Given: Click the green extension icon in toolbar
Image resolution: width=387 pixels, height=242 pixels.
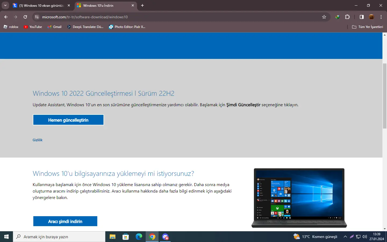Looking at the screenshot, I should 338,17.
